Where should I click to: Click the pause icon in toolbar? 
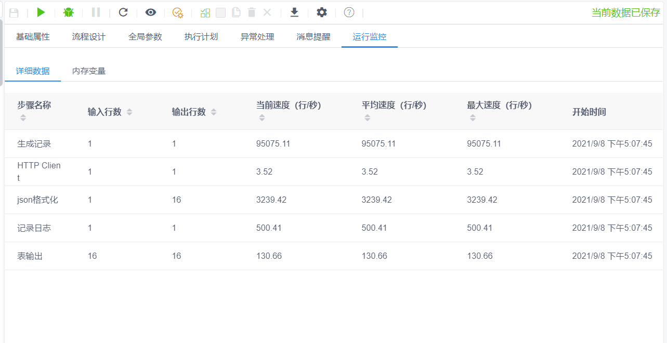point(96,12)
